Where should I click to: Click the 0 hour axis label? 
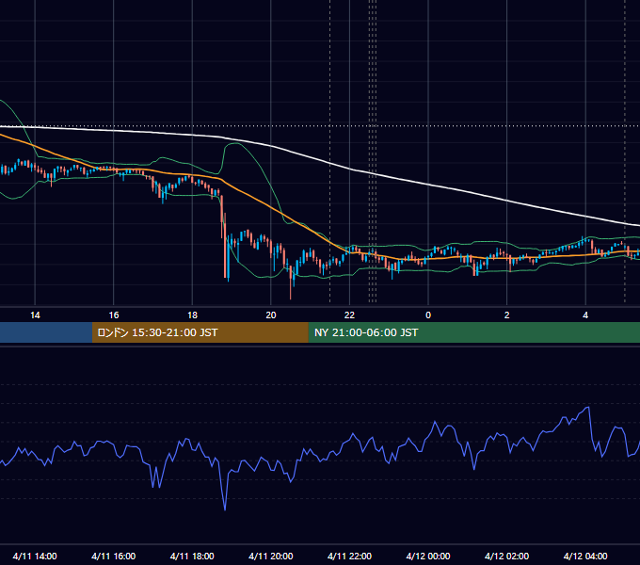click(x=428, y=315)
